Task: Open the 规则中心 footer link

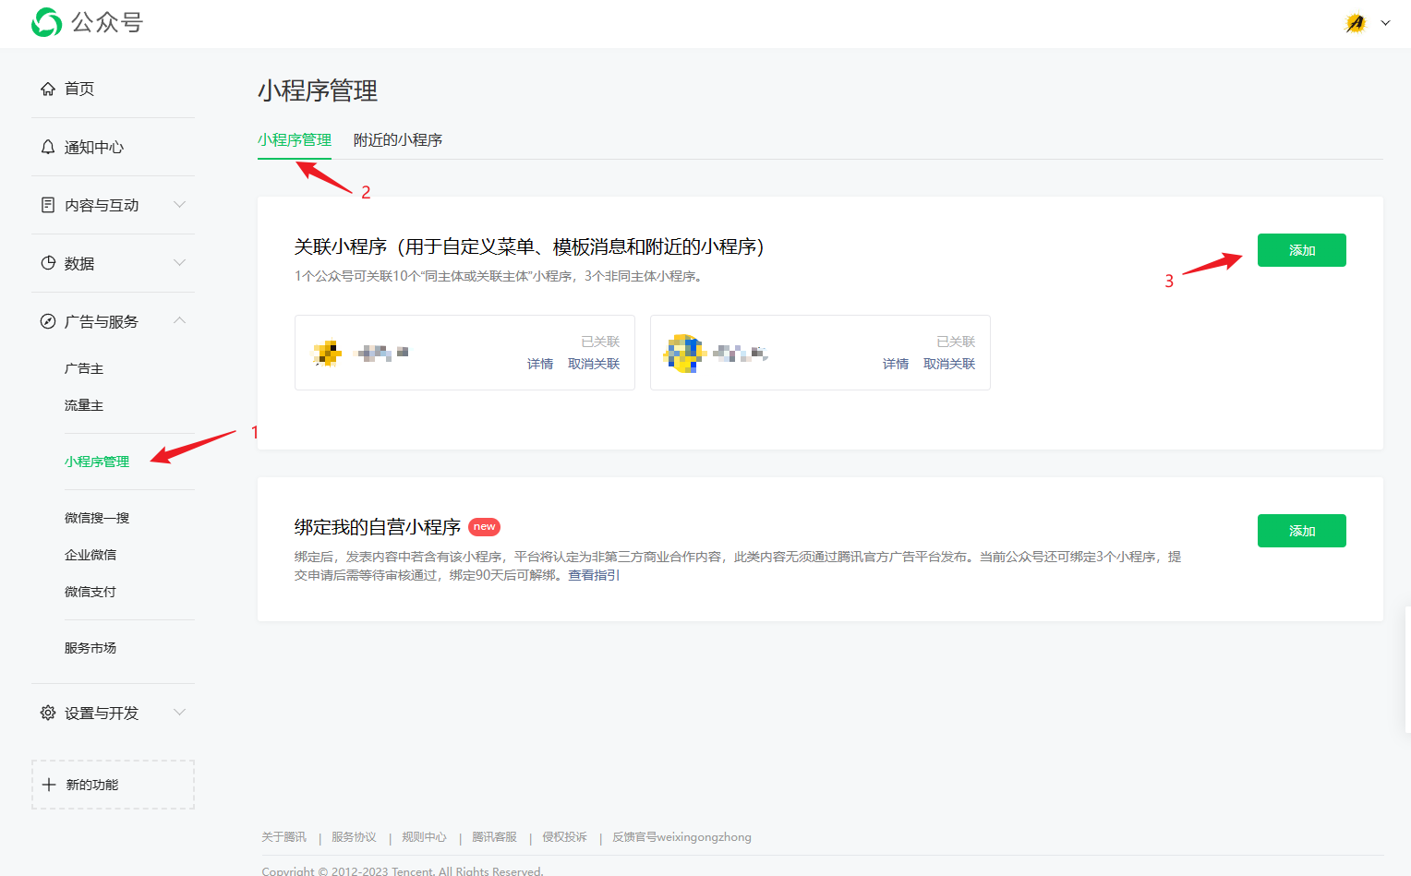Action: [x=424, y=837]
